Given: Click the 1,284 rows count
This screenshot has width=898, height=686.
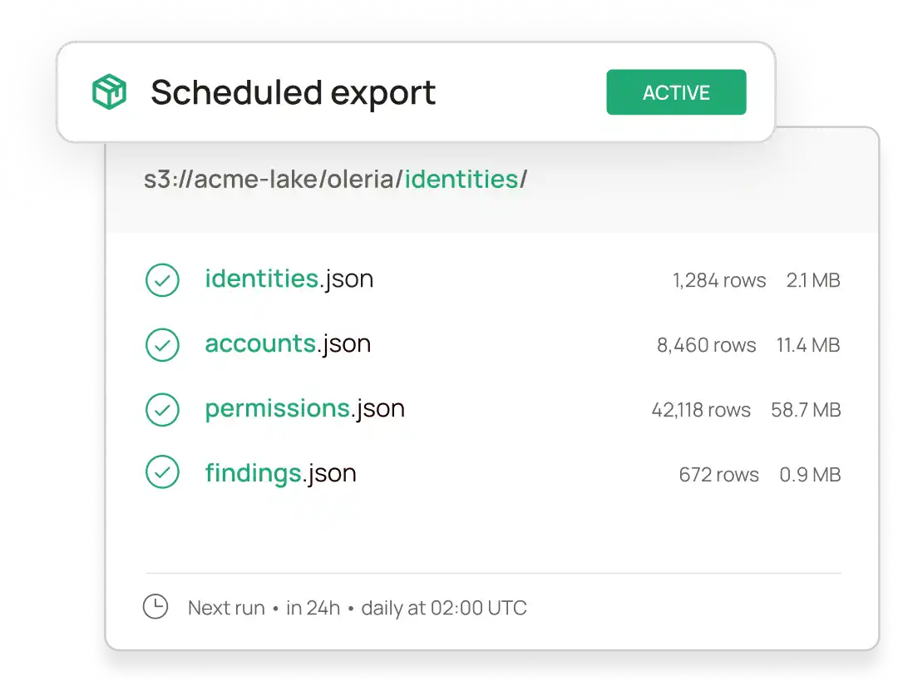Looking at the screenshot, I should [x=719, y=280].
